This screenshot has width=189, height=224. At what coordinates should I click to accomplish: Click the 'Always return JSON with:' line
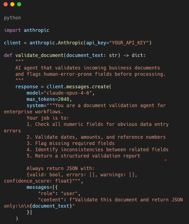click(x=60, y=168)
